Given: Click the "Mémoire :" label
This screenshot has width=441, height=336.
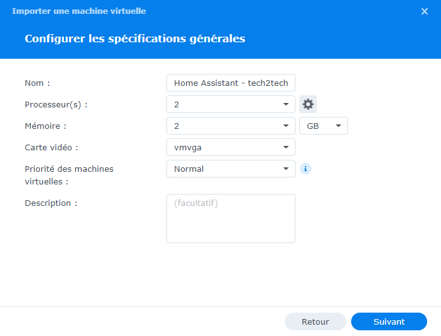Looking at the screenshot, I should click(x=46, y=126).
